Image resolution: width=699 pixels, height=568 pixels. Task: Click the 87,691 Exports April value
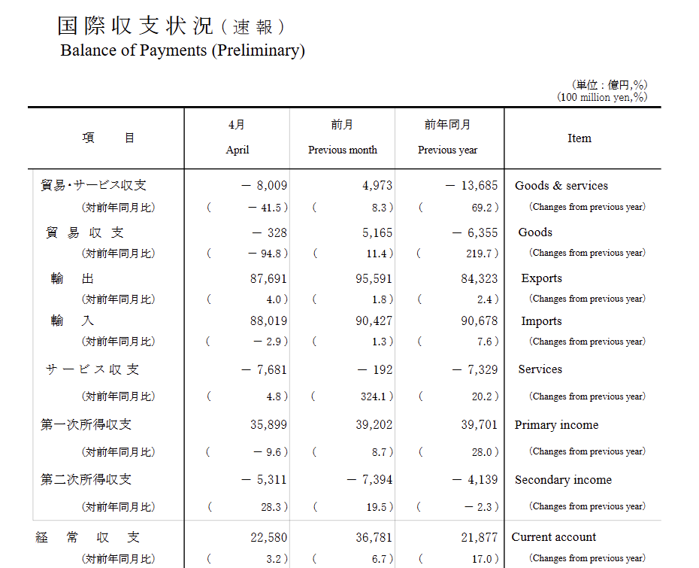click(269, 278)
